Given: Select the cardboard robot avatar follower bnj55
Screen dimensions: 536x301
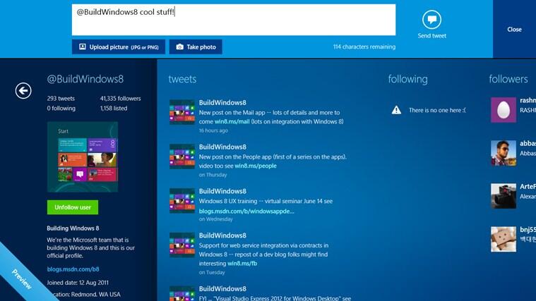Looking at the screenshot, I should (504, 239).
